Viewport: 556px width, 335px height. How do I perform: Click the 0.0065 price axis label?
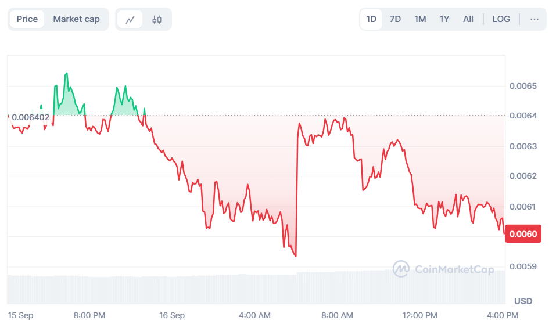tap(523, 86)
